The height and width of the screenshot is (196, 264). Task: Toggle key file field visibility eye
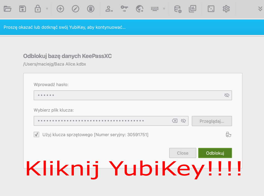(183, 121)
